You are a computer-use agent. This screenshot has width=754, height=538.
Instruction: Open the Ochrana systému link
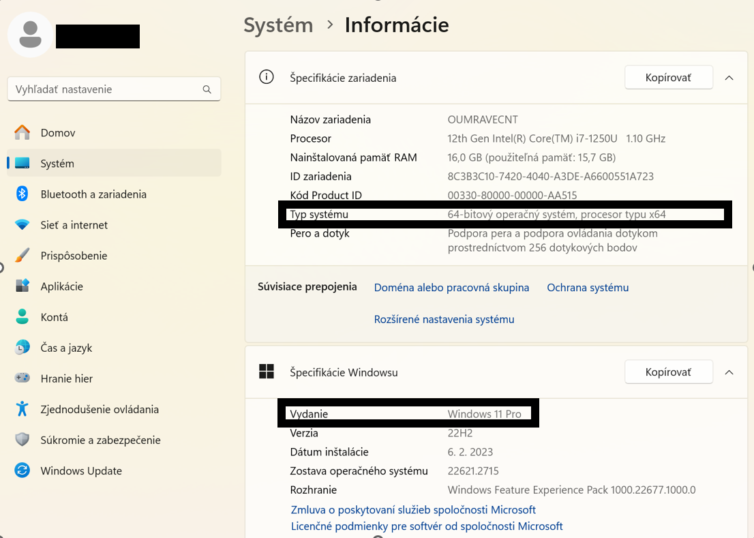(588, 288)
